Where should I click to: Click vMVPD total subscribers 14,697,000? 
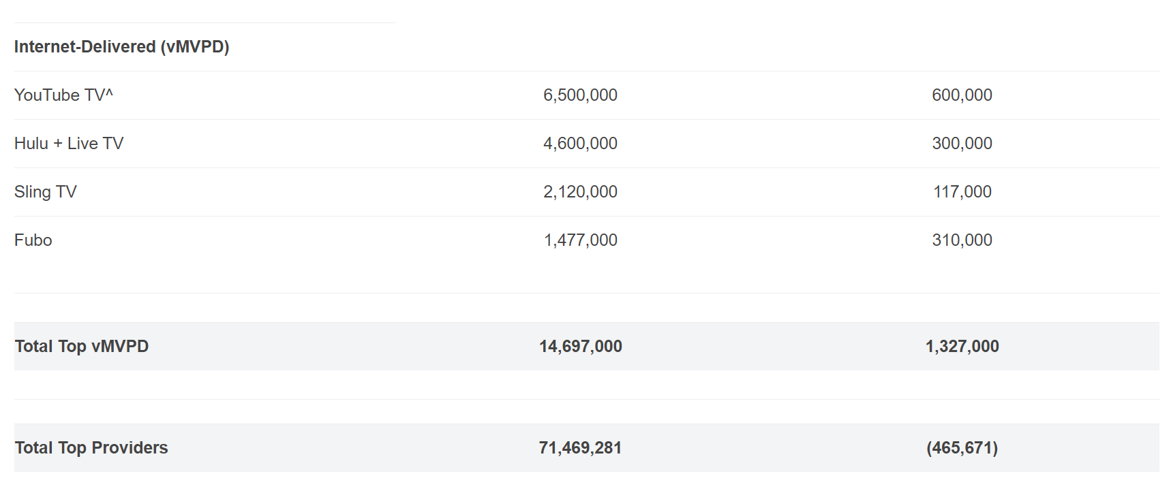pos(580,347)
